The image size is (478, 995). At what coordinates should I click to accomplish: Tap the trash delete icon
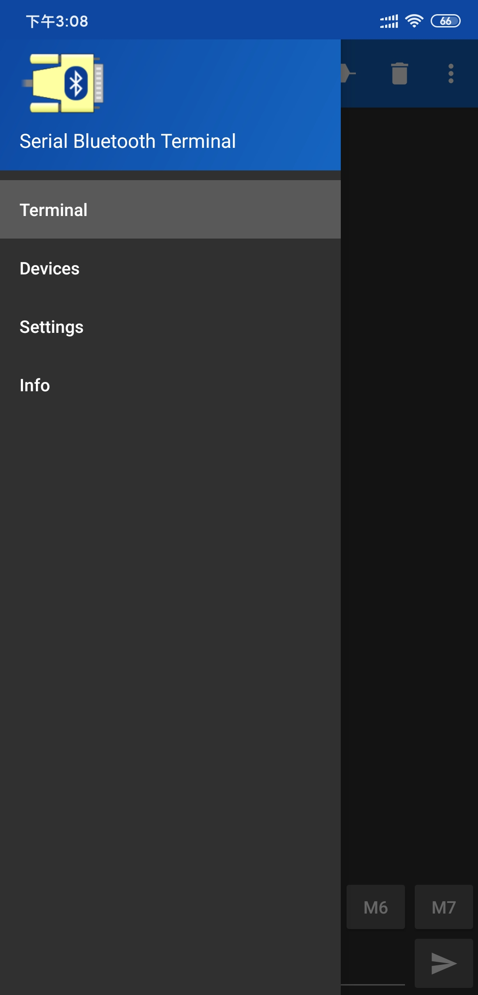(x=399, y=73)
